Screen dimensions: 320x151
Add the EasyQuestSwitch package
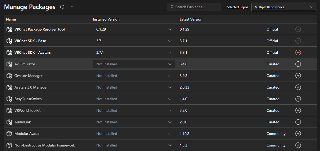(298, 99)
